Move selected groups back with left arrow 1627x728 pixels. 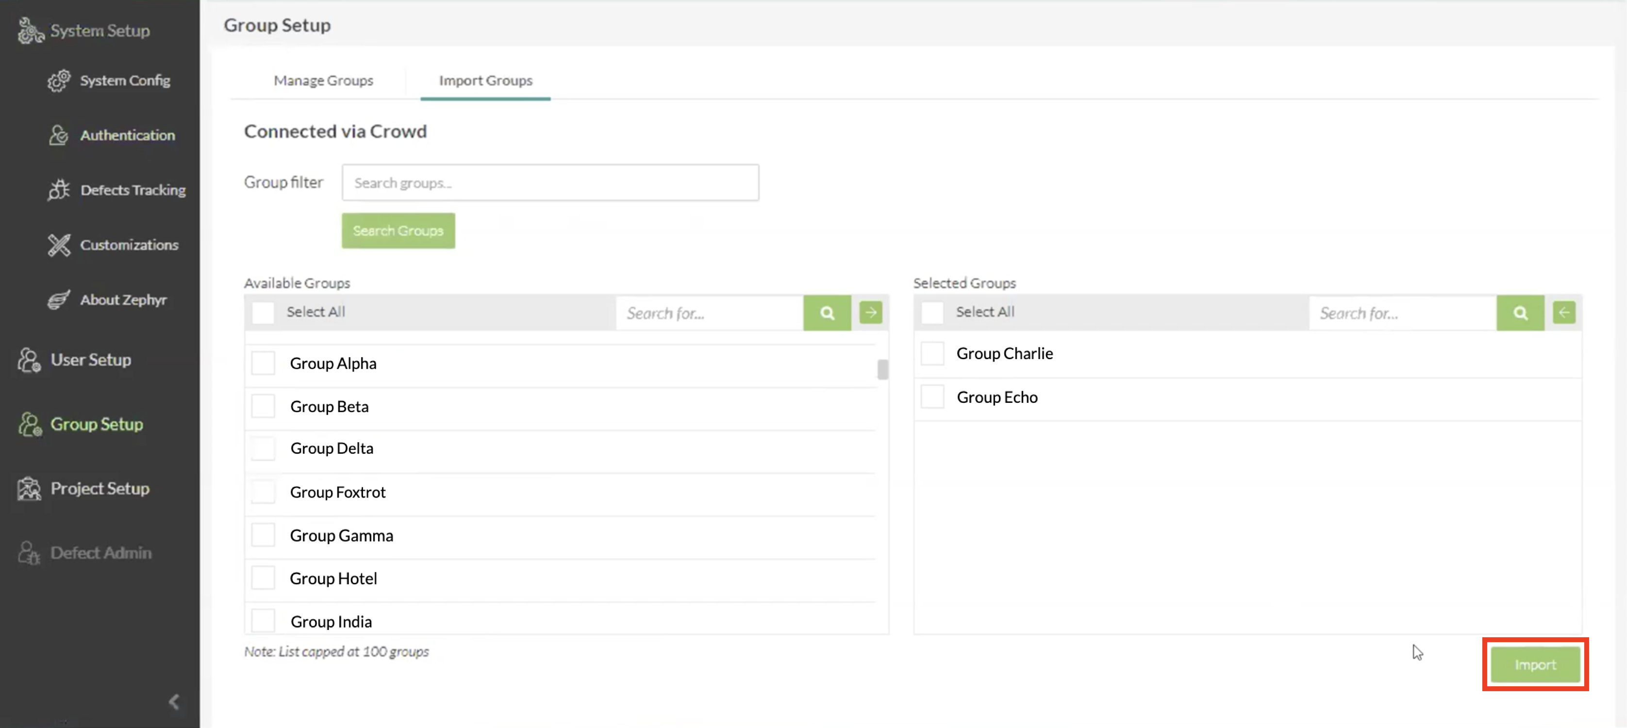click(x=1564, y=313)
